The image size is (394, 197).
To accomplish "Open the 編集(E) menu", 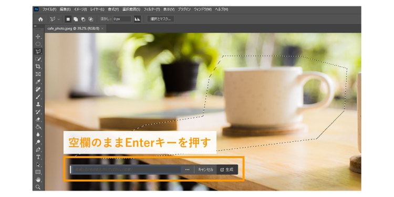I will [65, 9].
